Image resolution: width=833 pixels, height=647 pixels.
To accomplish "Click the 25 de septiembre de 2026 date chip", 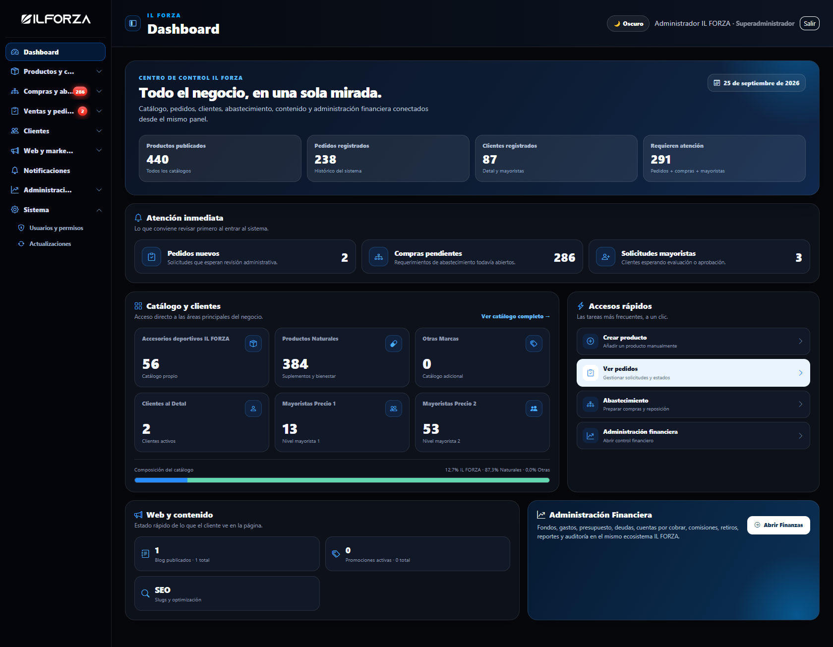I will click(757, 83).
